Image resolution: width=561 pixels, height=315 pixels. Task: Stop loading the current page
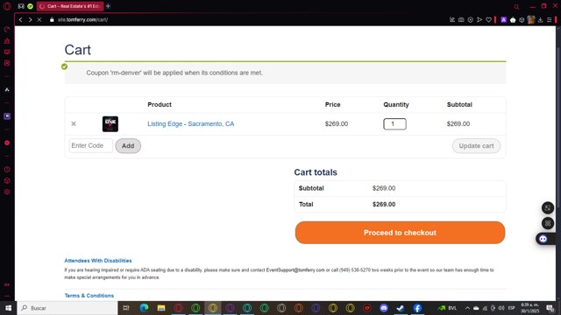39,19
